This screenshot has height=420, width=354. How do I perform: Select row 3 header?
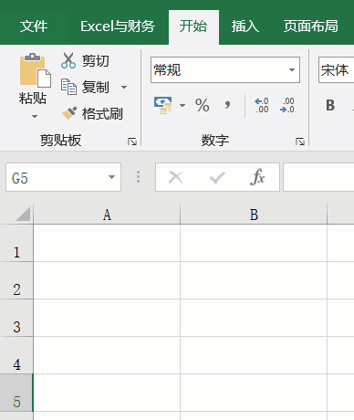pyautogui.click(x=16, y=318)
